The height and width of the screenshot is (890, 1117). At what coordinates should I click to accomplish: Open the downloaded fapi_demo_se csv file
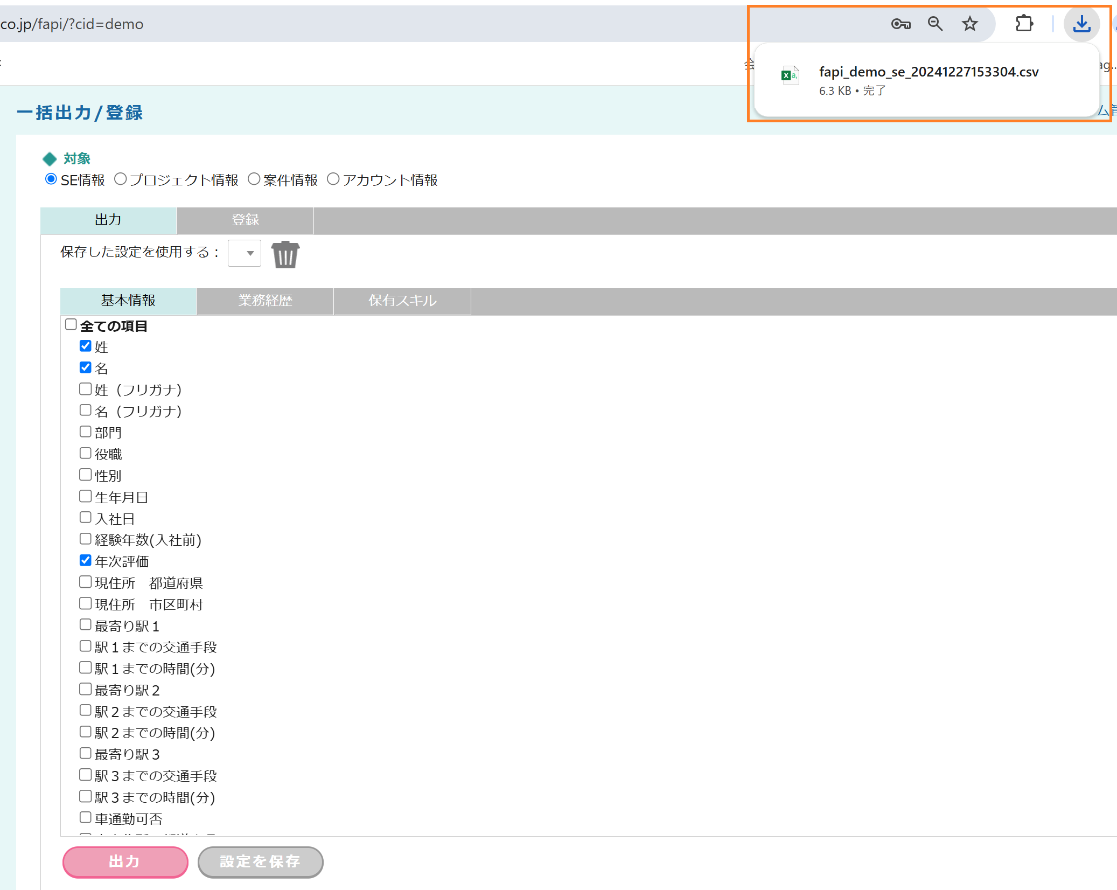click(928, 72)
